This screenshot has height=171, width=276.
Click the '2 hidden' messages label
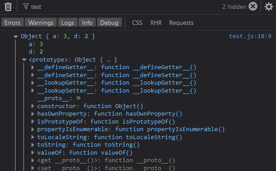(234, 7)
